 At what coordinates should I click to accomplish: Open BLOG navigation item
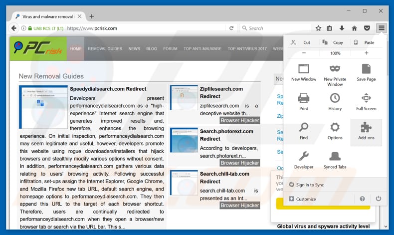[x=152, y=48]
